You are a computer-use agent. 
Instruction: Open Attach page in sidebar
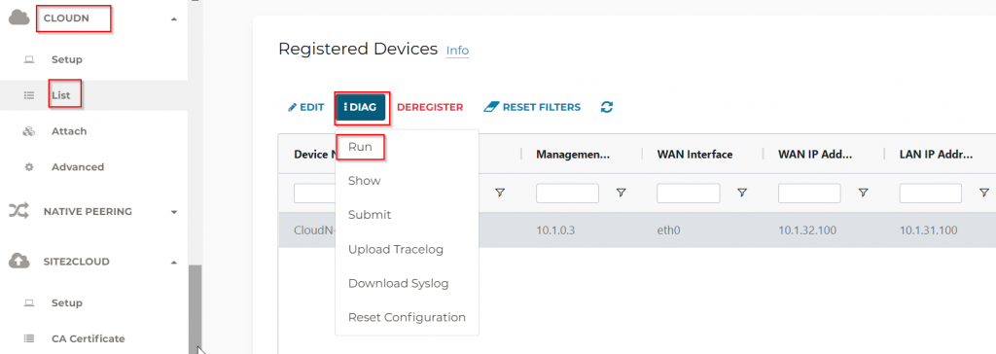[69, 131]
